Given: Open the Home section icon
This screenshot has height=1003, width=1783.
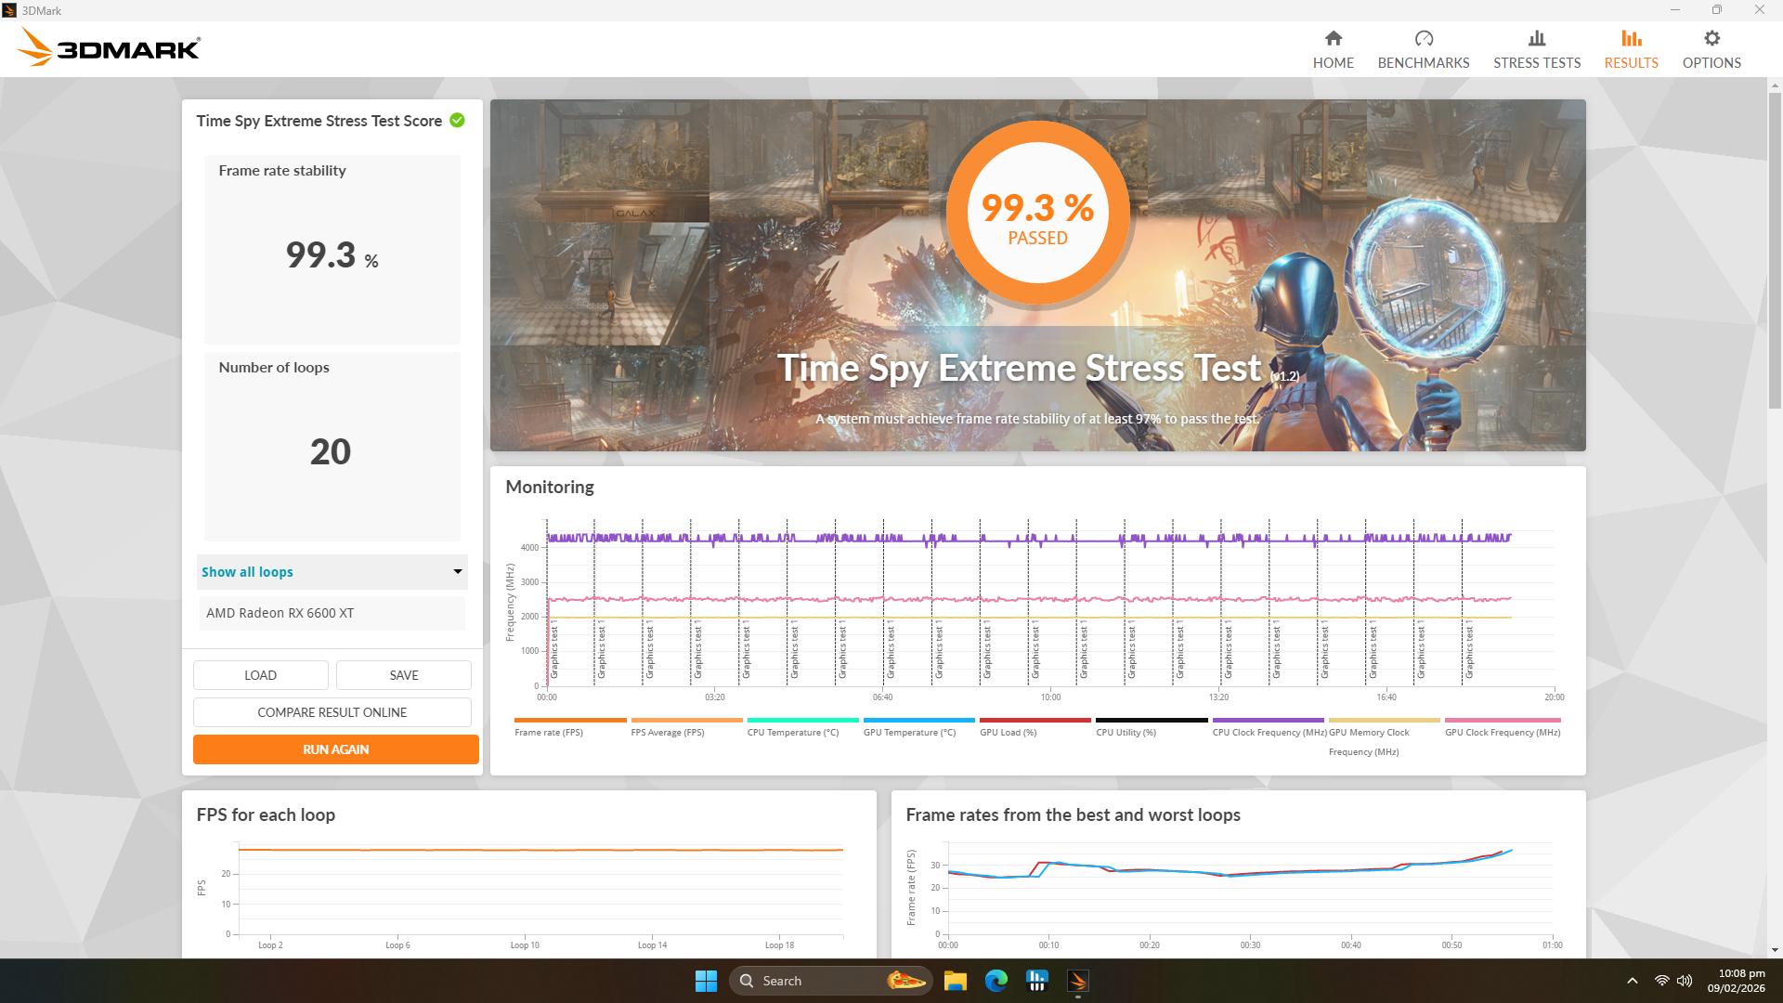Looking at the screenshot, I should [1333, 38].
